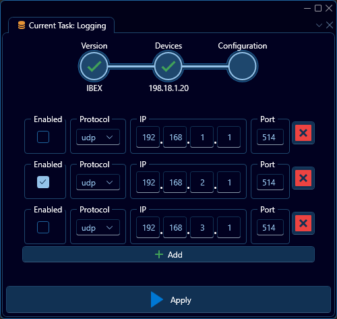Click the Version step circle above IBEX
Viewport: 337px width, 319px height.
(94, 66)
